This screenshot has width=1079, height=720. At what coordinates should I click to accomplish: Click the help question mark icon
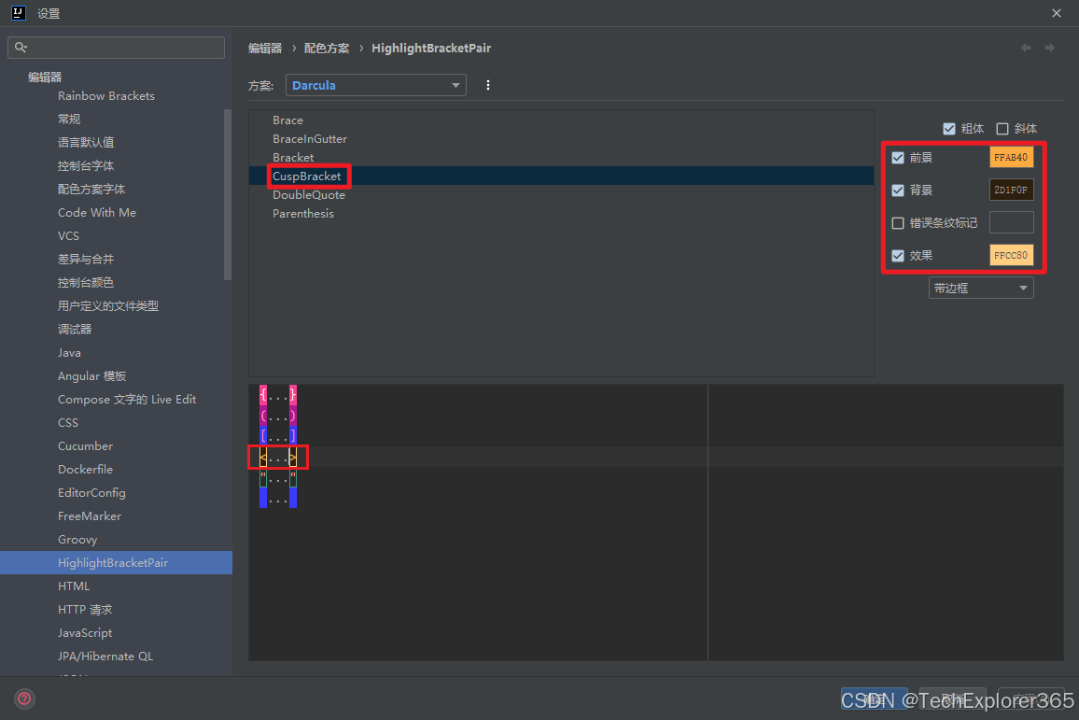[24, 699]
